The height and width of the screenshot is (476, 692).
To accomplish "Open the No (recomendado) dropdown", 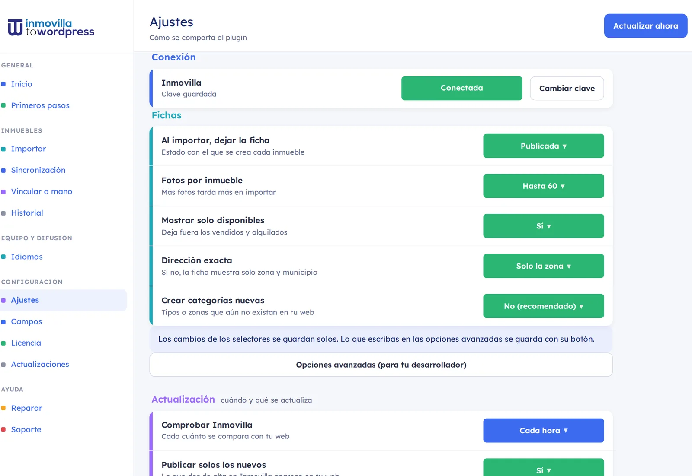I will pos(544,306).
